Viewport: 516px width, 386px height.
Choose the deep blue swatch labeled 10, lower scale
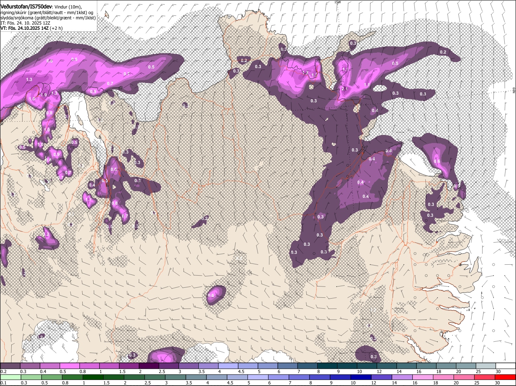click(x=360, y=377)
